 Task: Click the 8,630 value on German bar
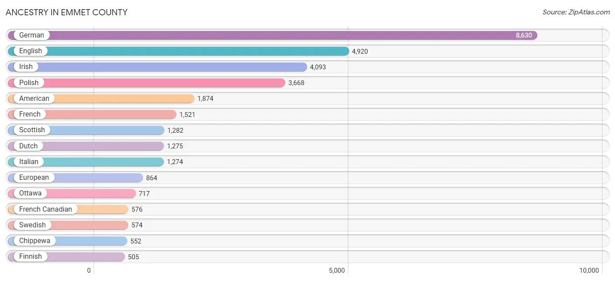pyautogui.click(x=524, y=35)
